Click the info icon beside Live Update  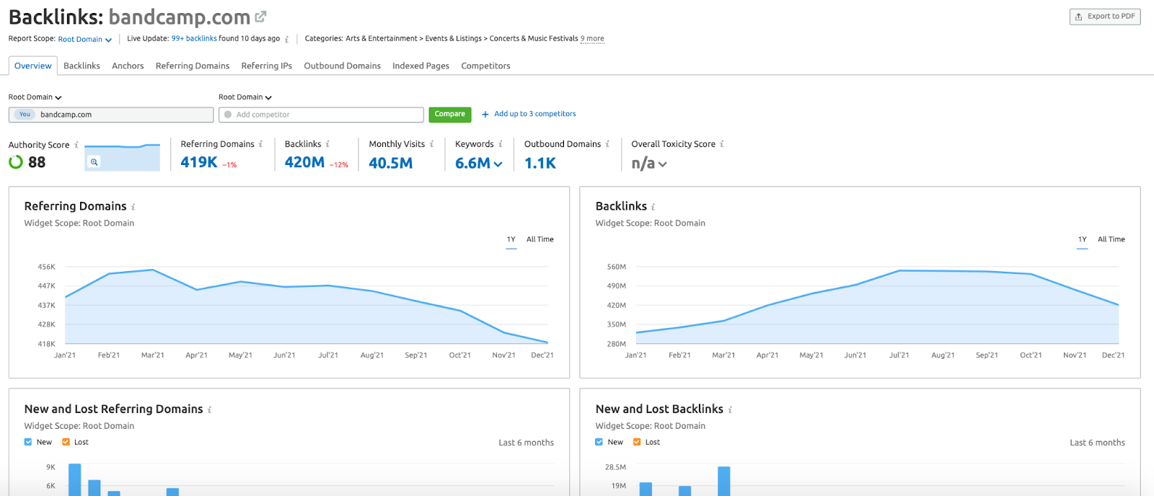(287, 40)
